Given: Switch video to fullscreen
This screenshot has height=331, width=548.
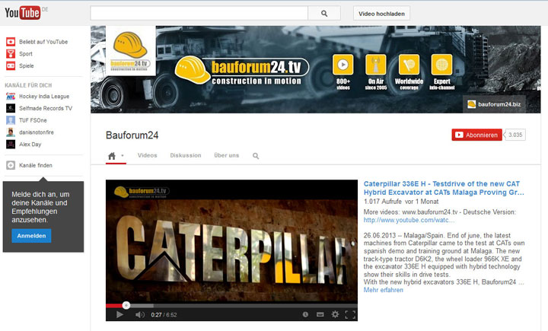Looking at the screenshot, I should (x=350, y=314).
